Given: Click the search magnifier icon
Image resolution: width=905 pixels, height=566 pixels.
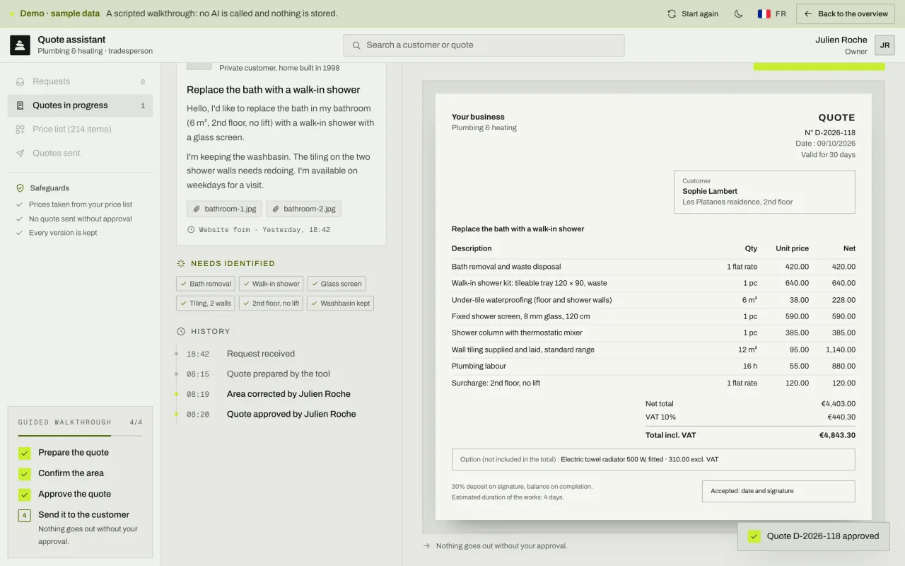Looking at the screenshot, I should [356, 45].
